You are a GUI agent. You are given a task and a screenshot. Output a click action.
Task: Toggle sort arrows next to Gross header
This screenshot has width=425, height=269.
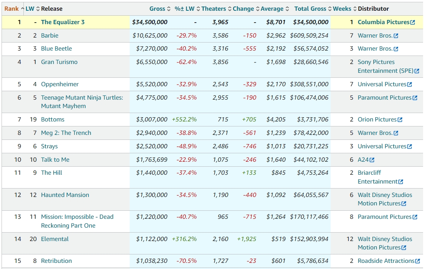(x=169, y=9)
